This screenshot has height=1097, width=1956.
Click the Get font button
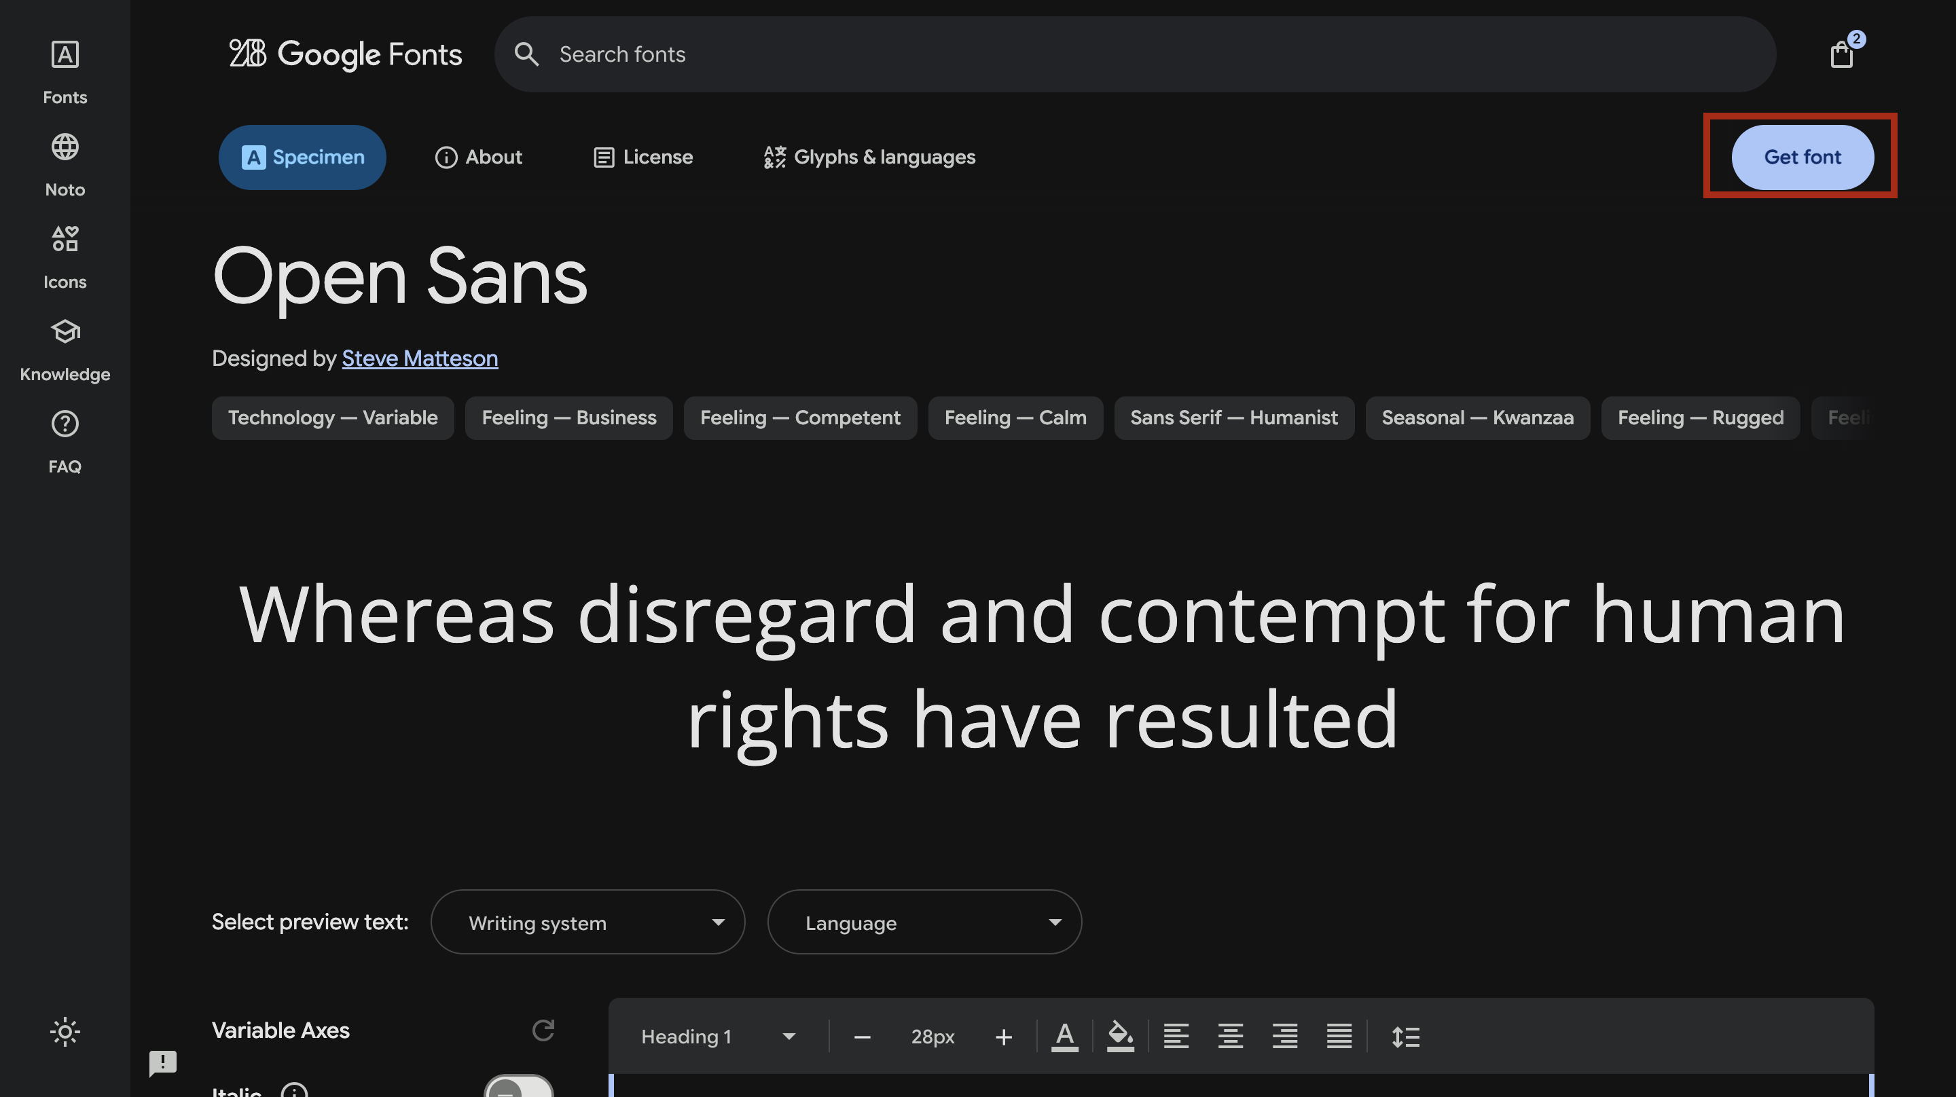coord(1803,157)
